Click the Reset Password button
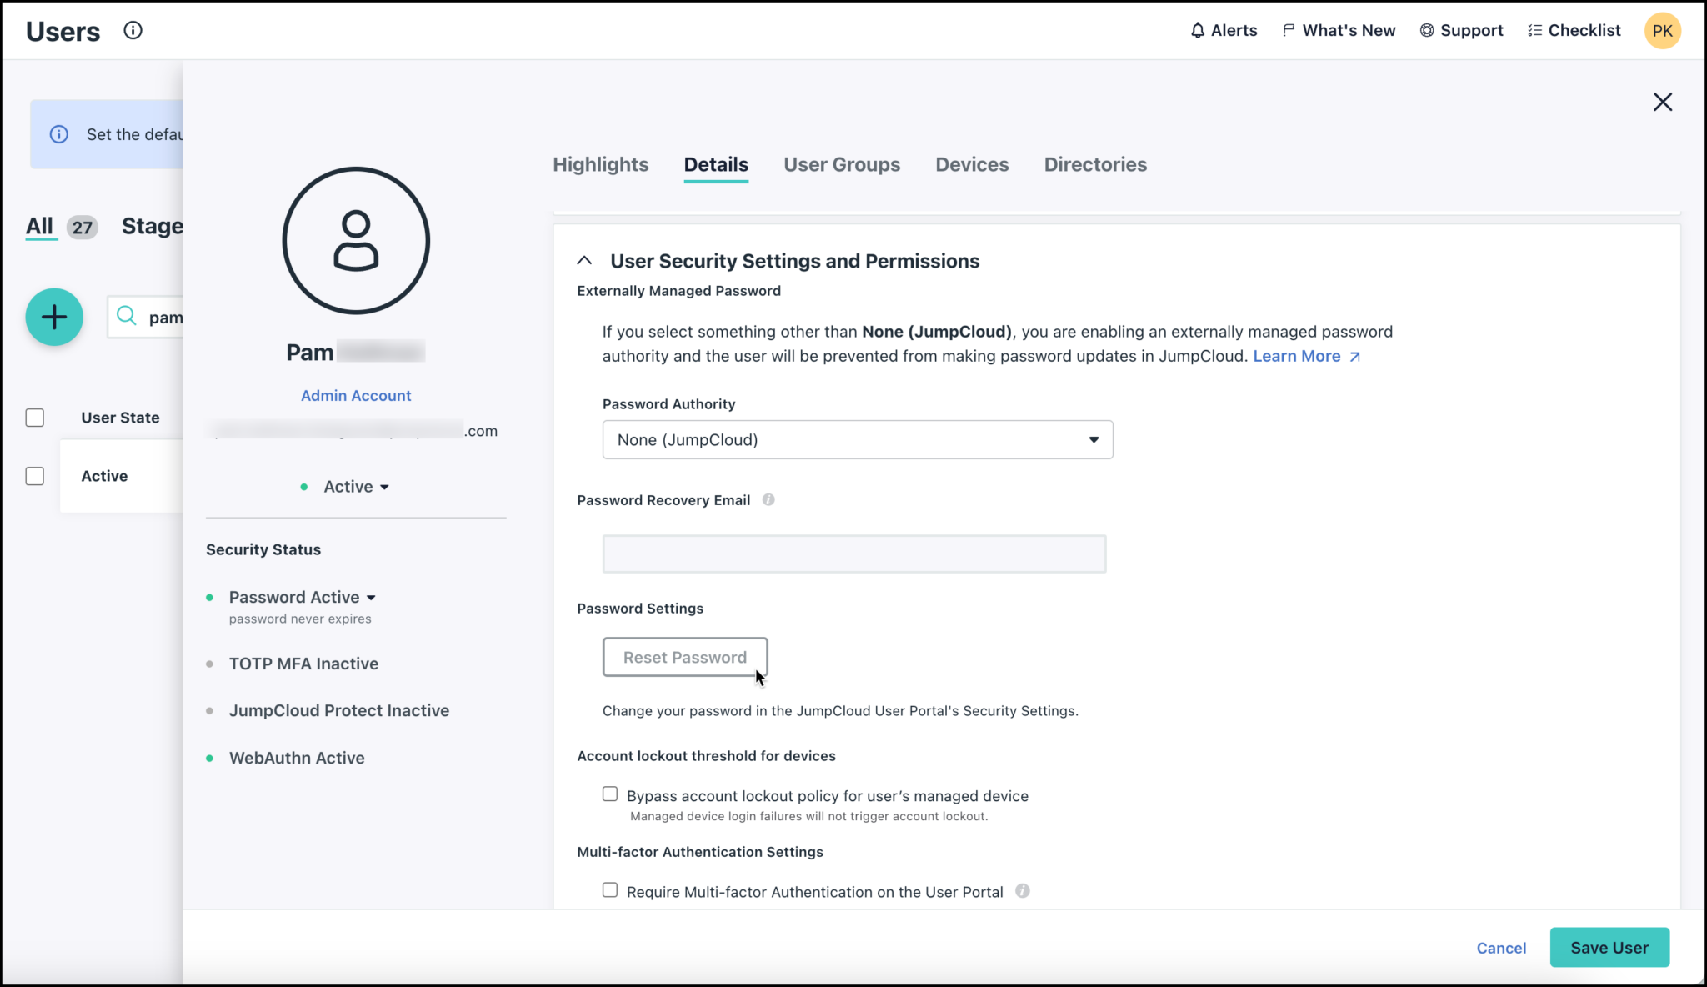Screen dimensions: 1707x987 [684, 657]
